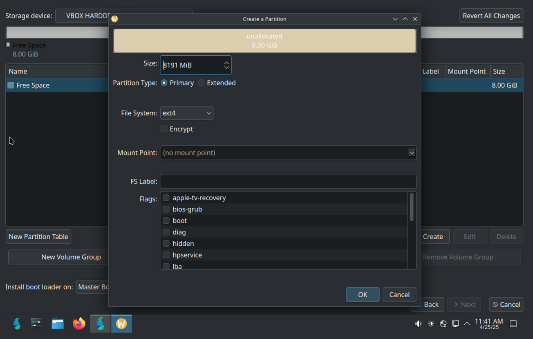Click New Partition Table button
The height and width of the screenshot is (339, 533).
(38, 236)
